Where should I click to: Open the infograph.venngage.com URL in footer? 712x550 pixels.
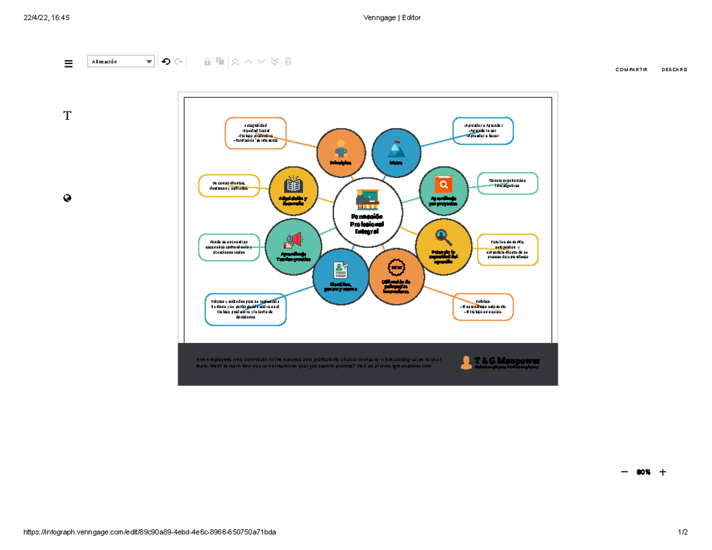pos(150,532)
